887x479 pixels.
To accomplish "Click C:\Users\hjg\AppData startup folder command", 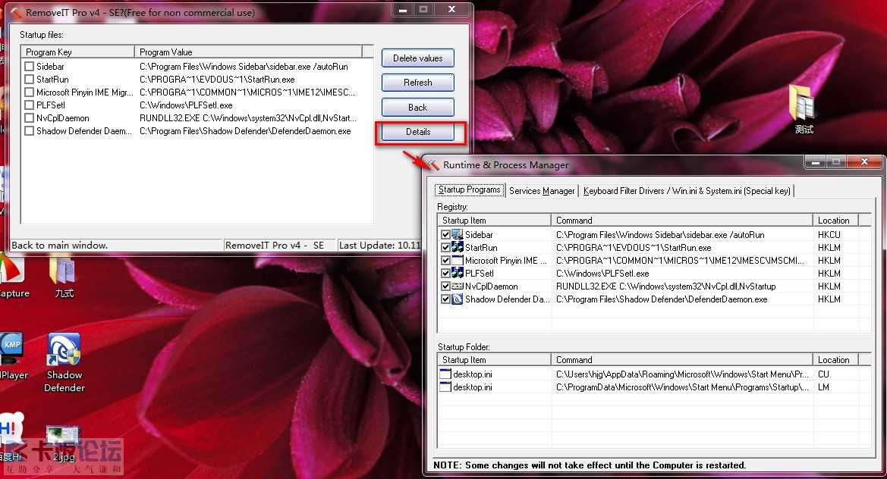I will pyautogui.click(x=682, y=374).
